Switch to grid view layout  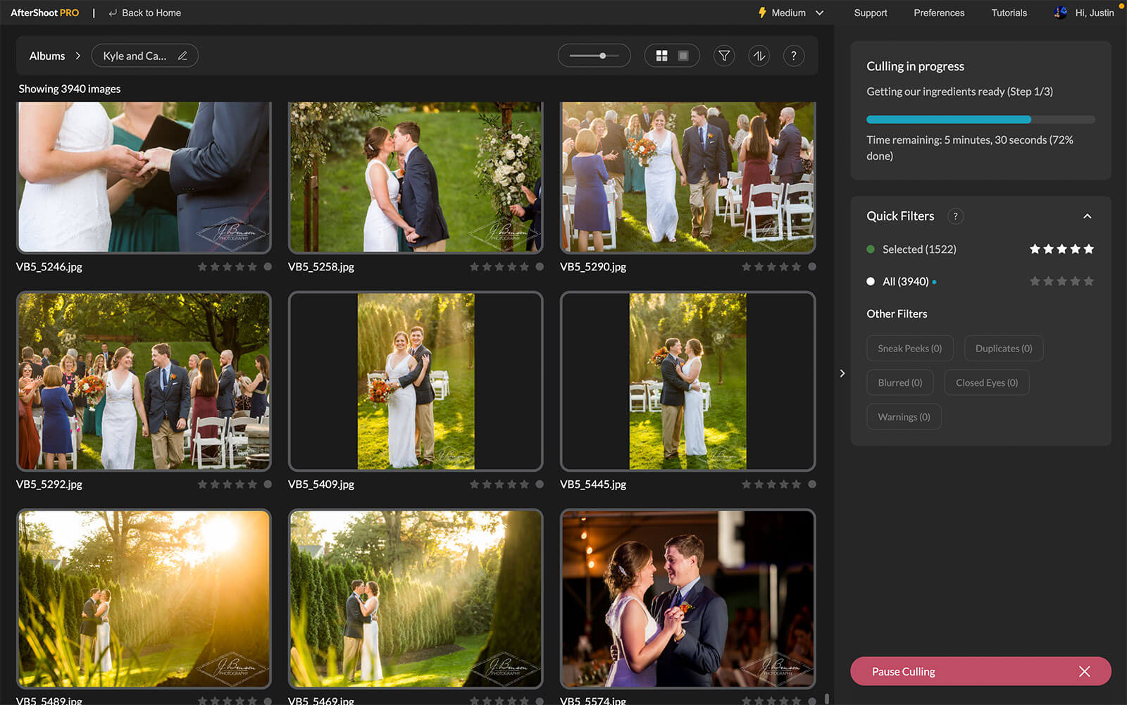(x=661, y=56)
